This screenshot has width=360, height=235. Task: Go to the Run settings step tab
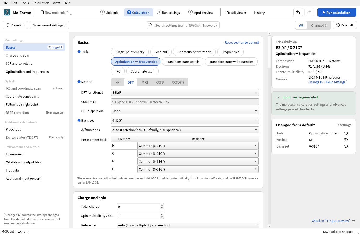pos(168,13)
